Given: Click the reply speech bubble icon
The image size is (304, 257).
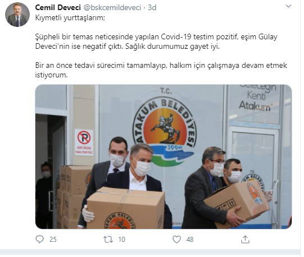Looking at the screenshot, I should 40,240.
